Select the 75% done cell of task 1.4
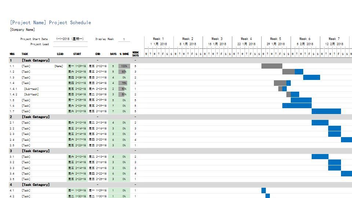Viewport: 352px width, 198px height. (124, 83)
